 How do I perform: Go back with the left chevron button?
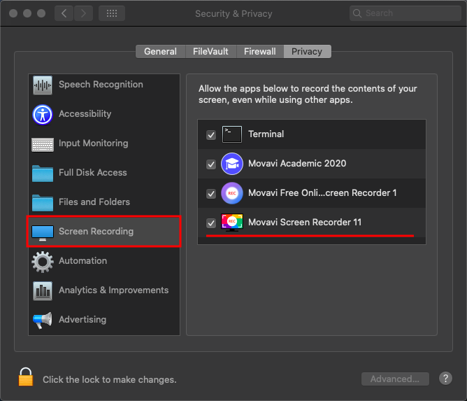tap(64, 13)
